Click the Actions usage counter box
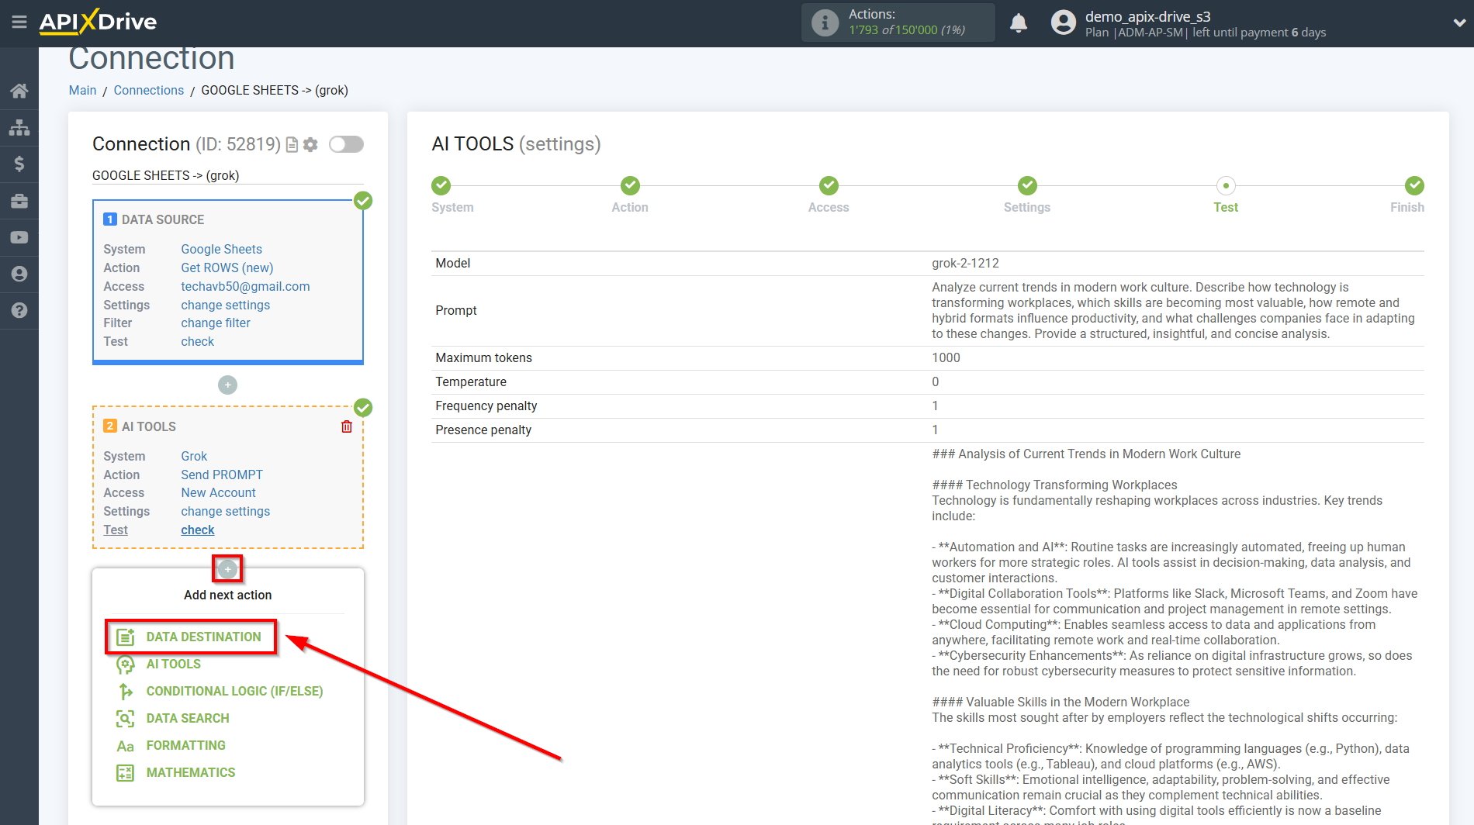1474x825 pixels. (897, 22)
